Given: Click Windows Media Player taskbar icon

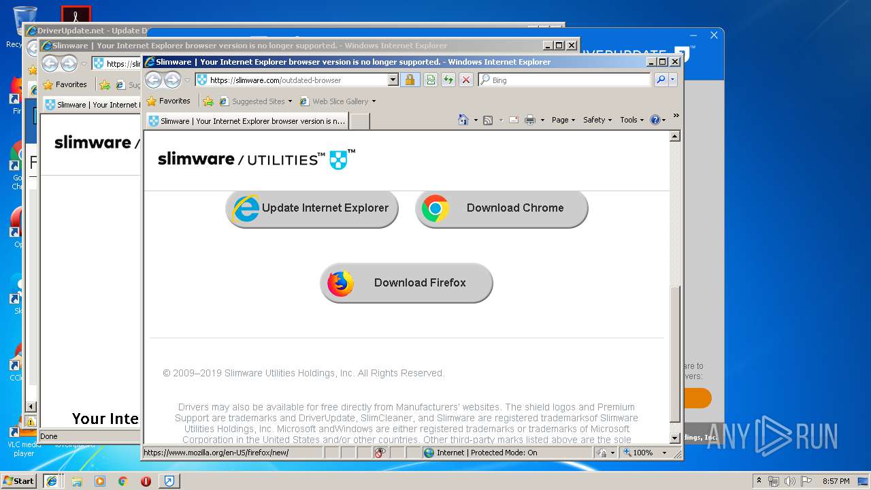Looking at the screenshot, I should coord(100,481).
